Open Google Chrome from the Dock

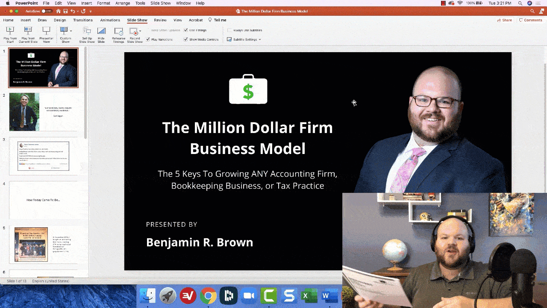[208, 296]
